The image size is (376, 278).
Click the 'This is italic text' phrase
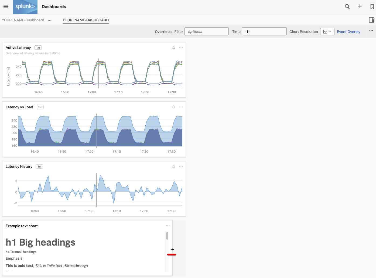[x=49, y=266]
